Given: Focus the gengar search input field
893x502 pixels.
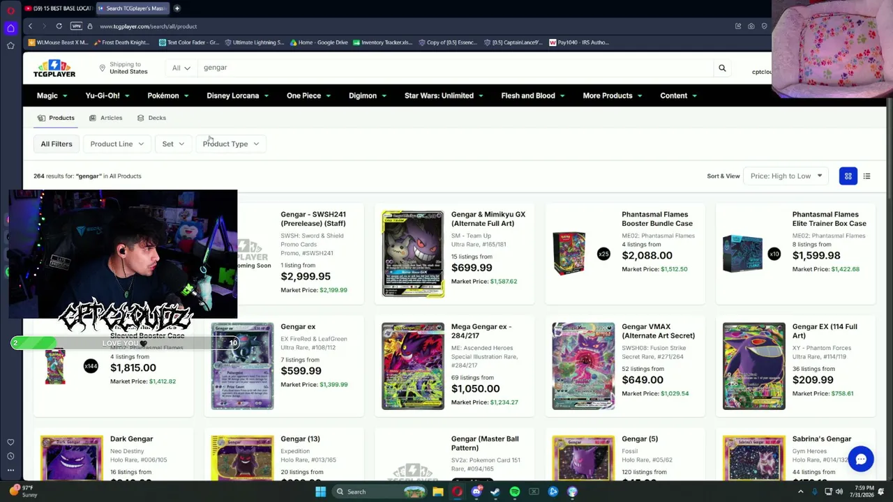Looking at the screenshot, I should click(x=457, y=68).
